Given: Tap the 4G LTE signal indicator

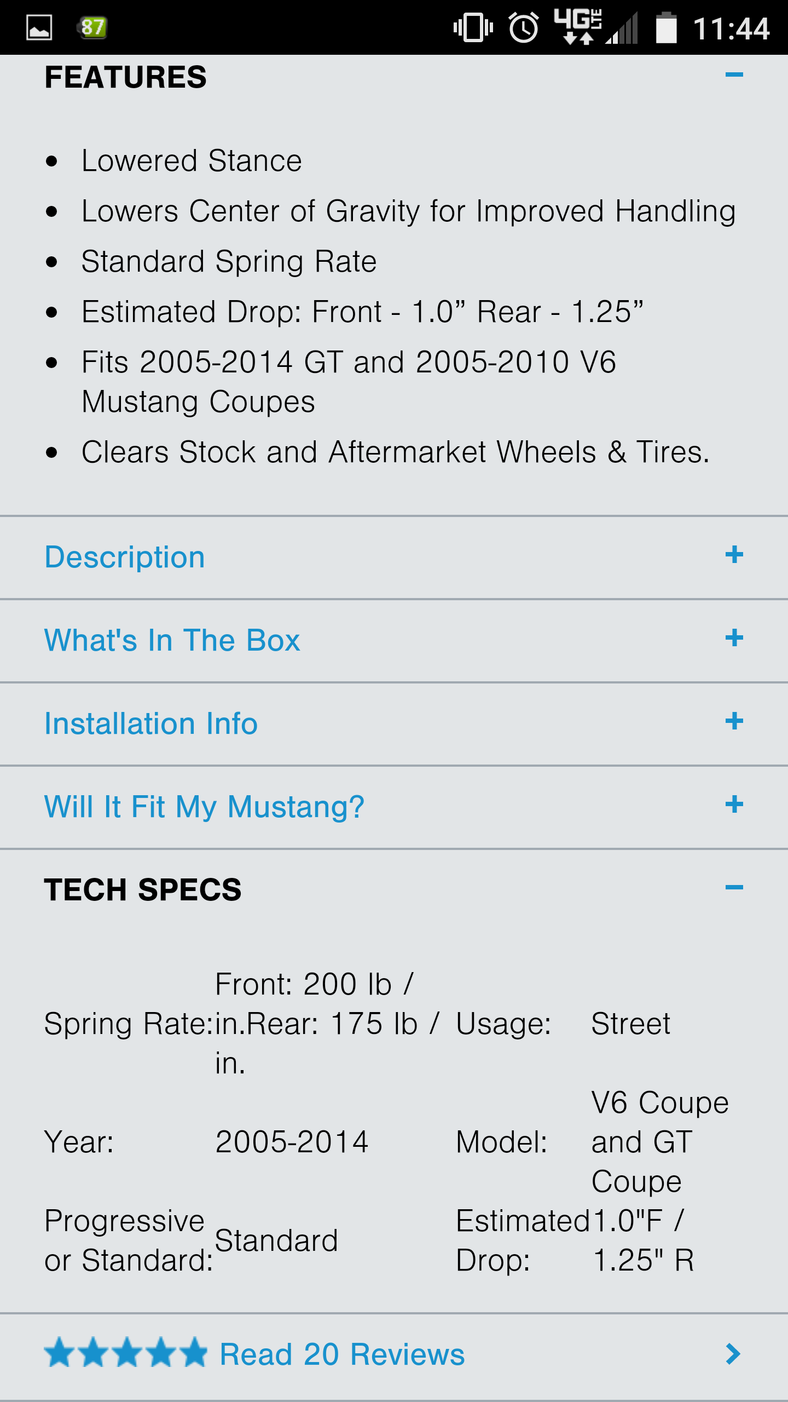Looking at the screenshot, I should (579, 26).
